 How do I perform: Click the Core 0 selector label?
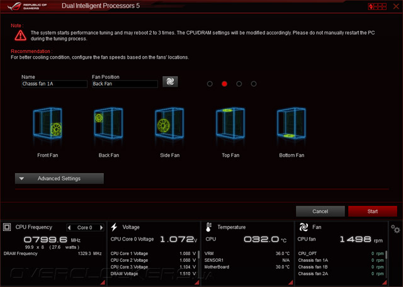pyautogui.click(x=85, y=227)
